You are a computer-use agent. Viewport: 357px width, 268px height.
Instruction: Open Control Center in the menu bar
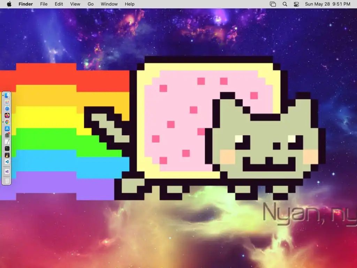[x=296, y=4]
